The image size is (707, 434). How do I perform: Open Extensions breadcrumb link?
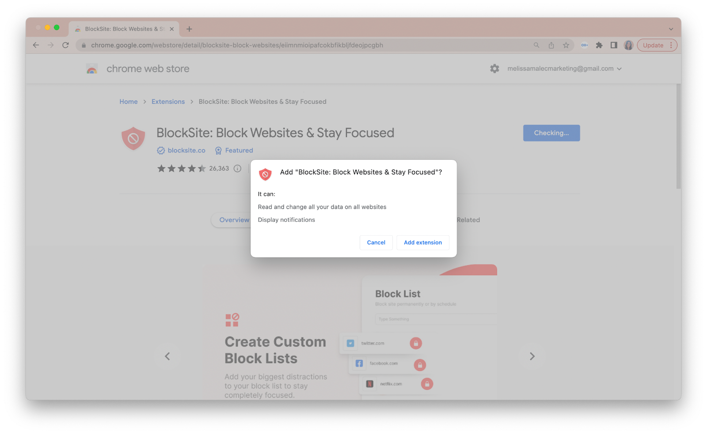tap(168, 102)
